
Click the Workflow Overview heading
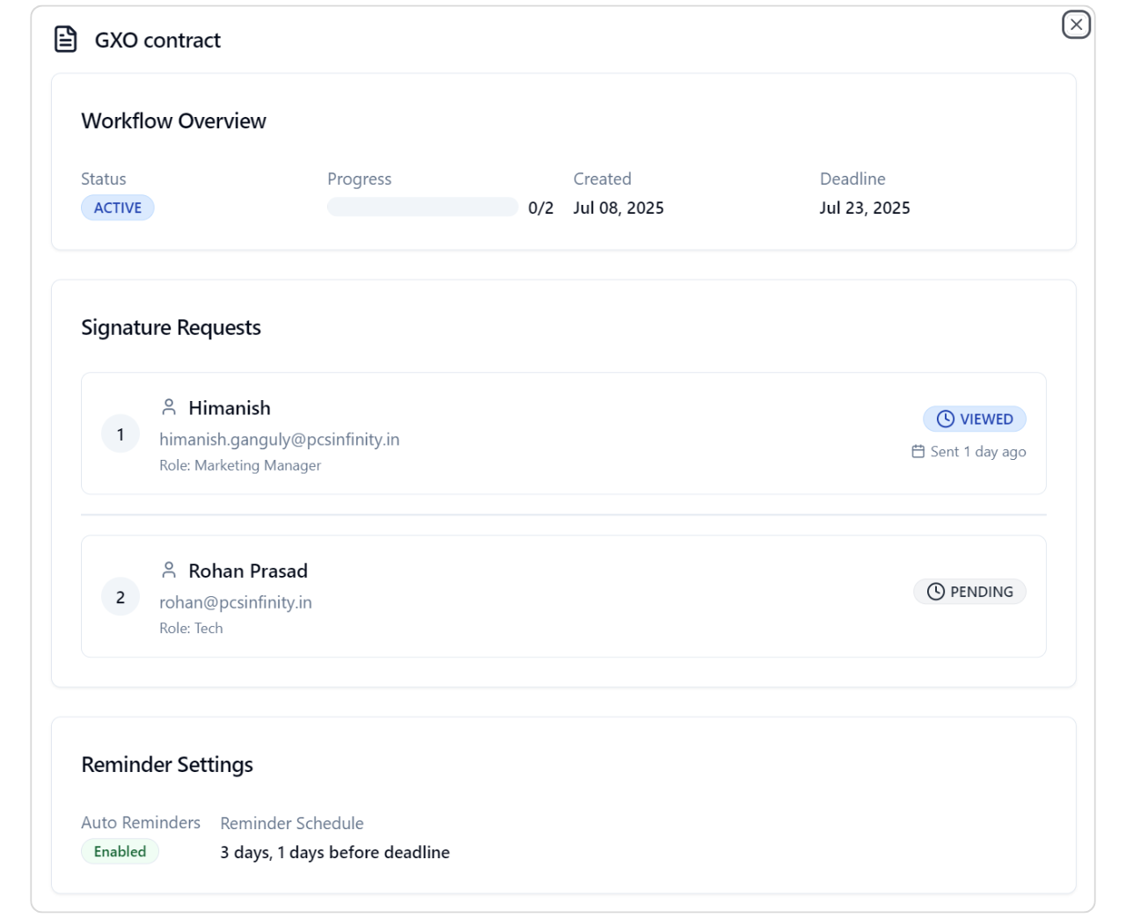tap(173, 121)
